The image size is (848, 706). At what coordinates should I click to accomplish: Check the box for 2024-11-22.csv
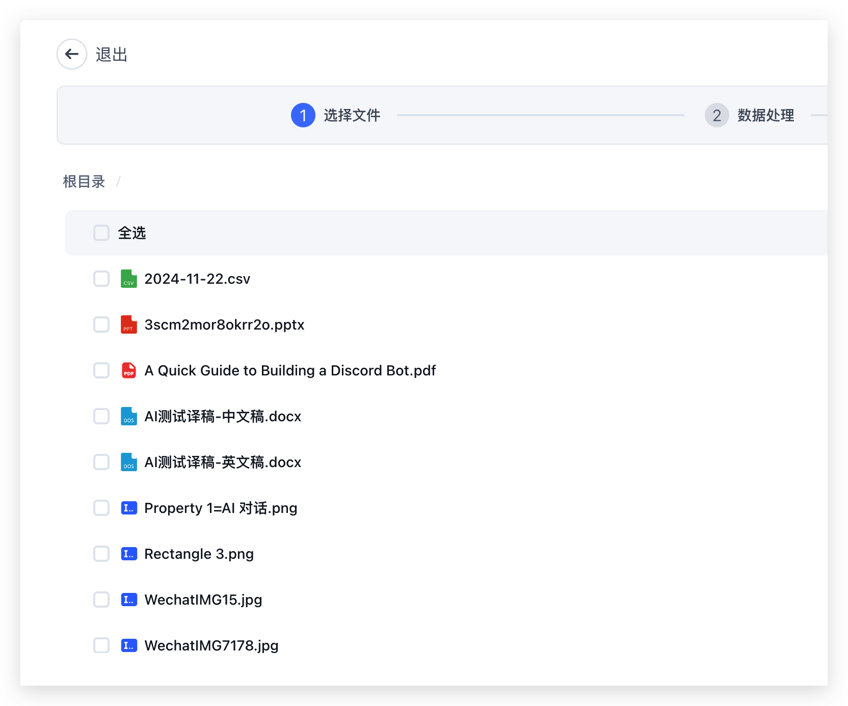coord(101,279)
